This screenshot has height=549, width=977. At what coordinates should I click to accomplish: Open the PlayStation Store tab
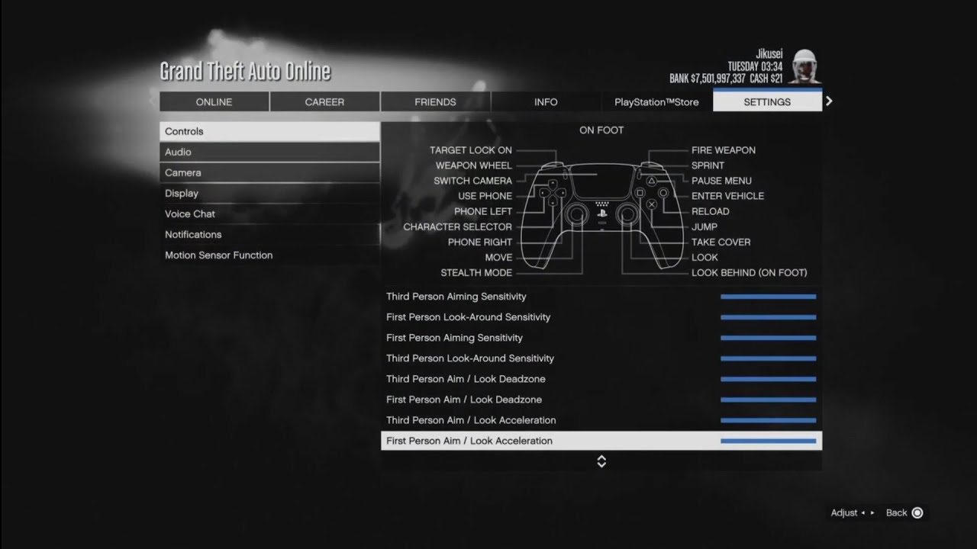656,101
